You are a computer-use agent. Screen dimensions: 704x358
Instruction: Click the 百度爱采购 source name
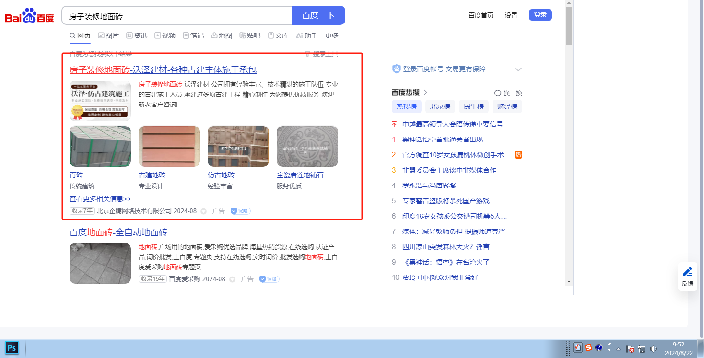[185, 279]
